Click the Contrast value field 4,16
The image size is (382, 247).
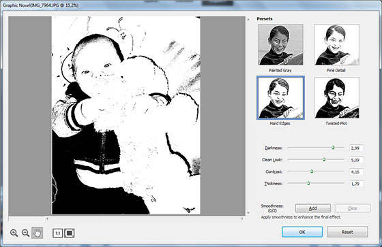[x=356, y=172]
